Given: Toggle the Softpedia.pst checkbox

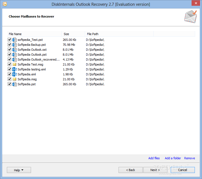Looking at the screenshot, I should [x=9, y=84].
